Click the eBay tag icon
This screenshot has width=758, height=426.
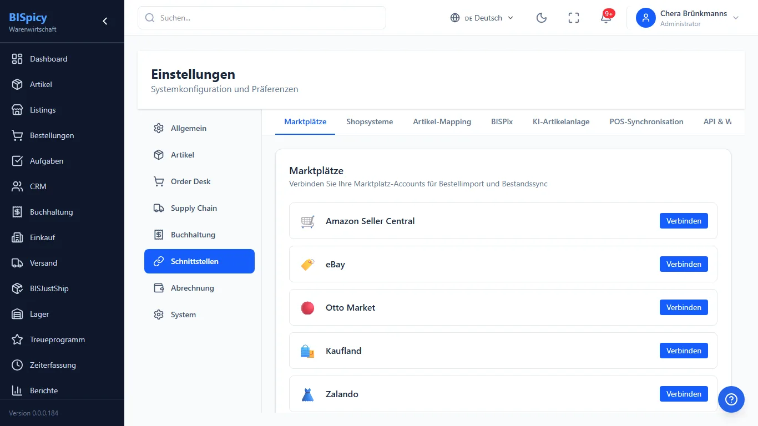click(307, 264)
